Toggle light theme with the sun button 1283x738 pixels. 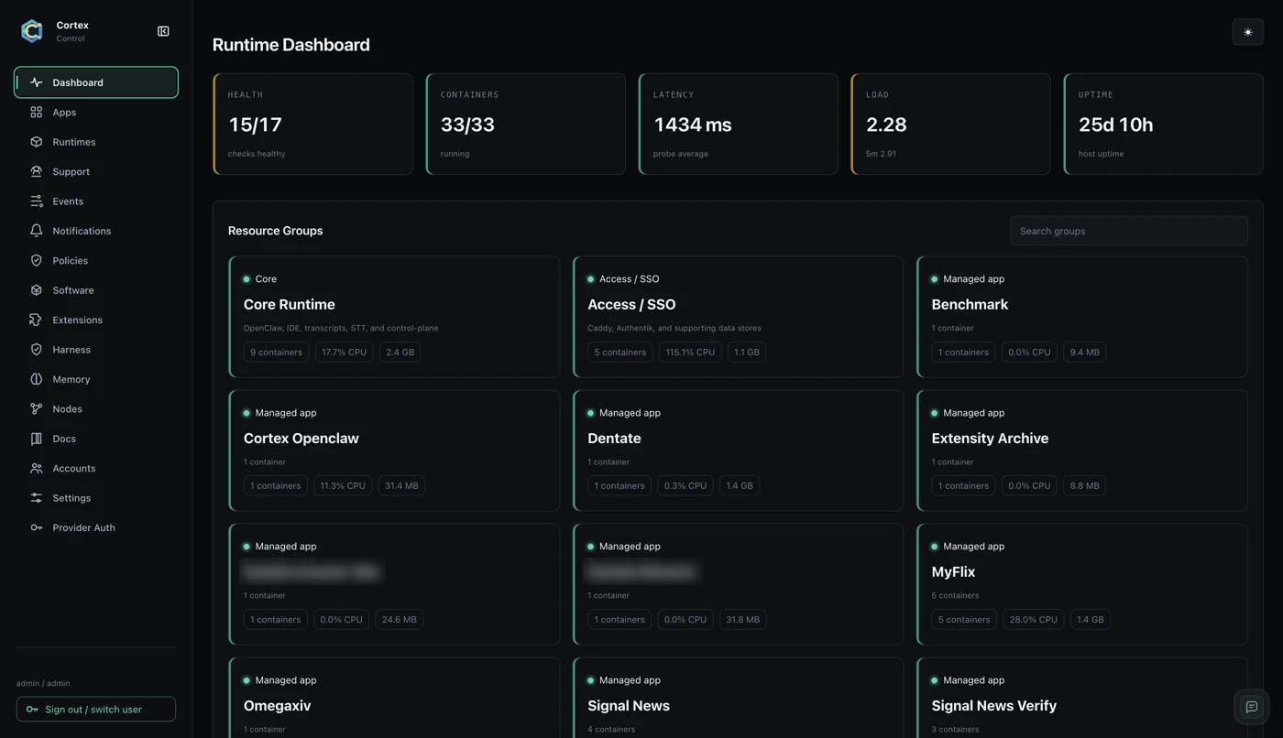1247,32
